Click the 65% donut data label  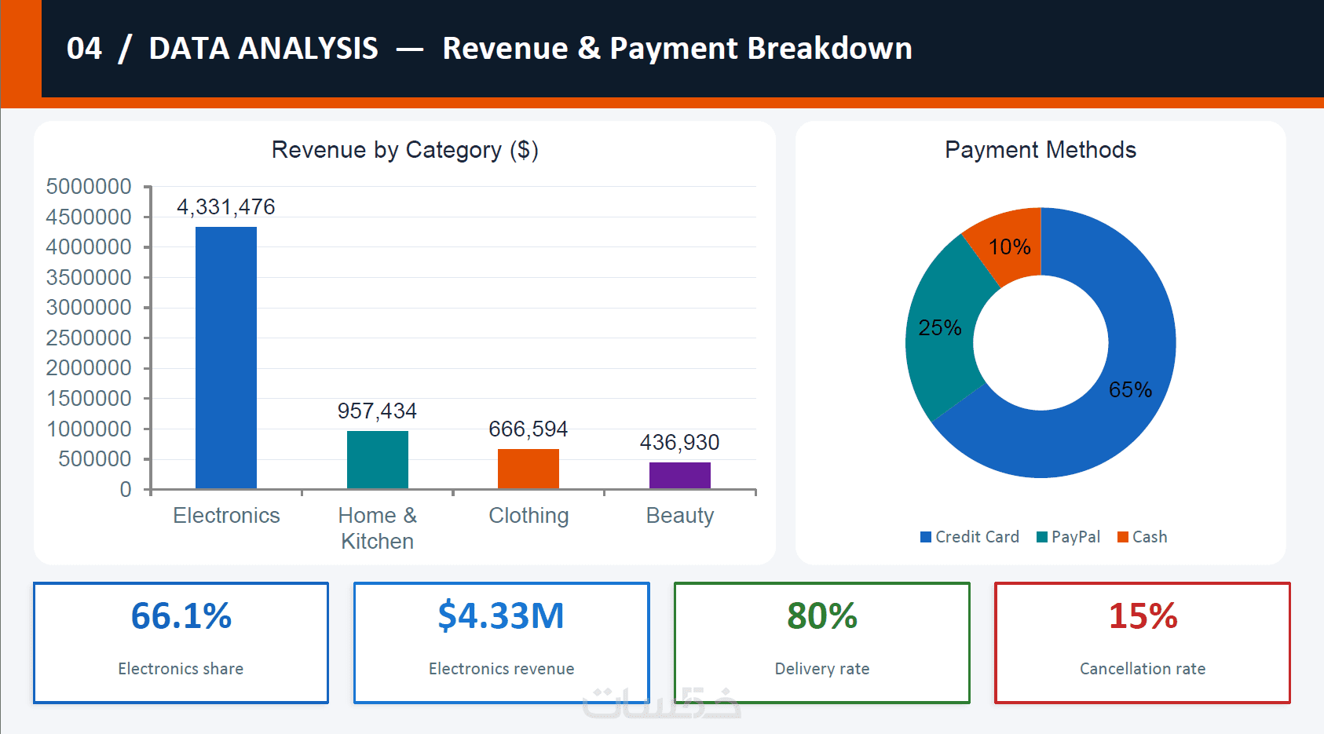tap(1130, 390)
